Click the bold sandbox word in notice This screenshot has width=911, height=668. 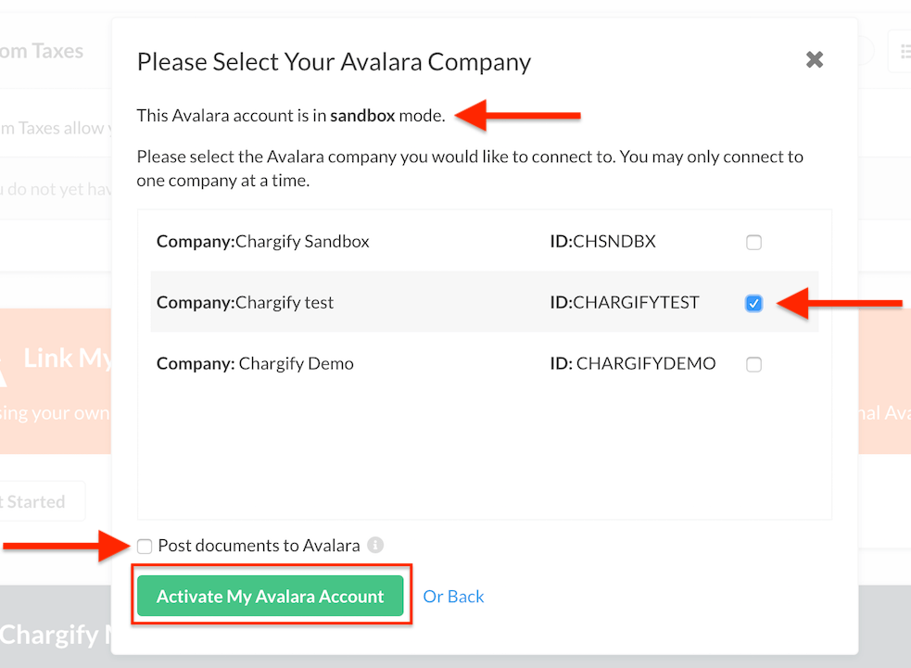coord(362,116)
